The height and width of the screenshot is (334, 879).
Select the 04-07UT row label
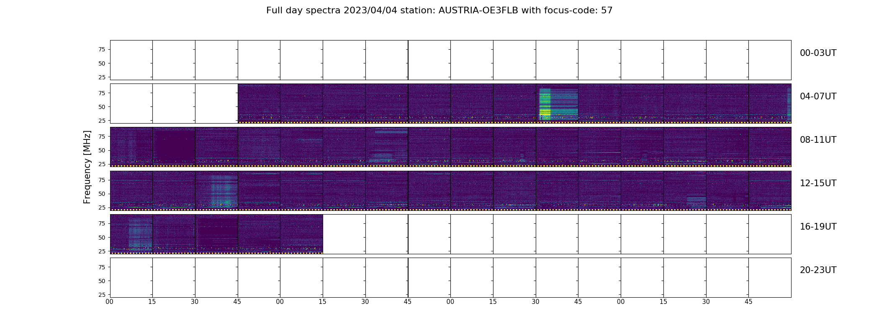[x=818, y=96]
